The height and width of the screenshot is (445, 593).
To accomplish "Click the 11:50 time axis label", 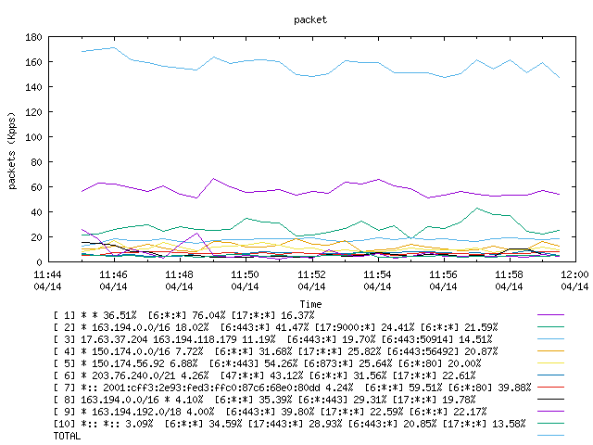I will pyautogui.click(x=245, y=280).
